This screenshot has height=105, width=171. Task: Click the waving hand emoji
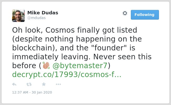(46, 65)
